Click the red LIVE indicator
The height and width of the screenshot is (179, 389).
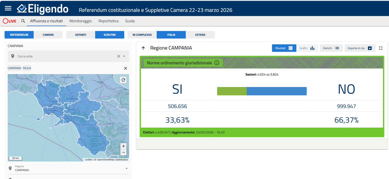pos(10,21)
